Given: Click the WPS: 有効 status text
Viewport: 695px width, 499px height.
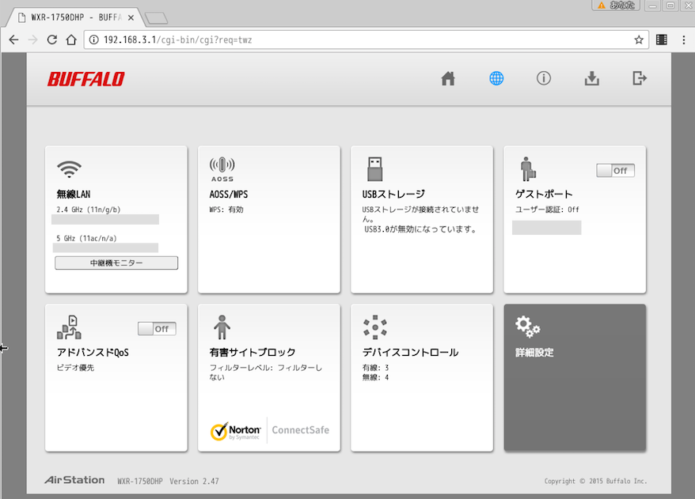Looking at the screenshot, I should [226, 210].
